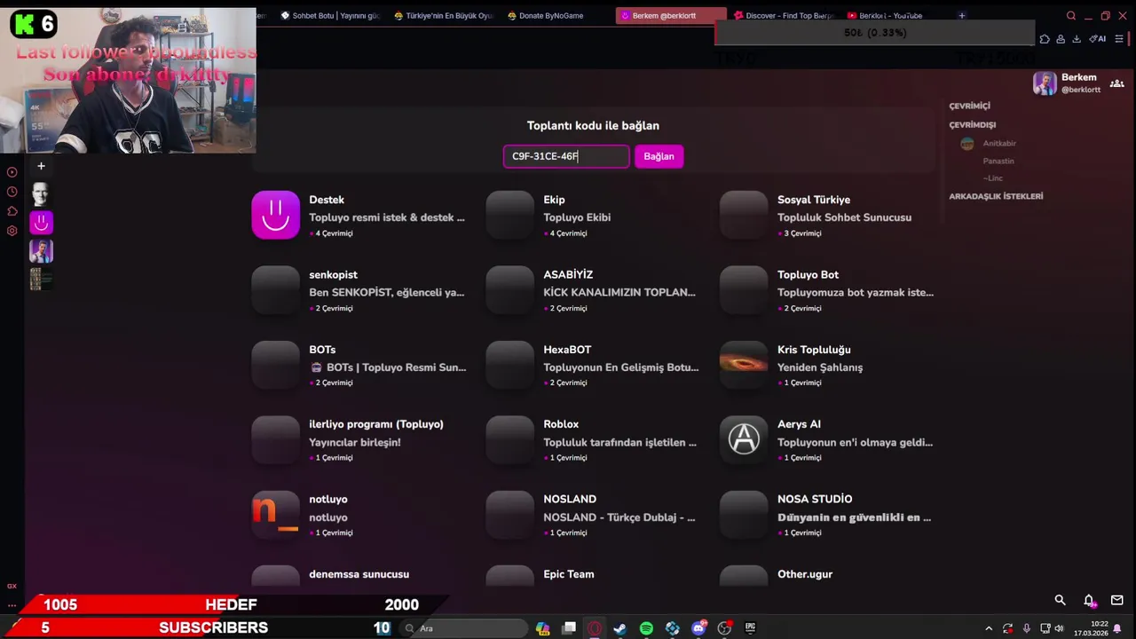Open the Opera sidebar settings gear

click(12, 231)
